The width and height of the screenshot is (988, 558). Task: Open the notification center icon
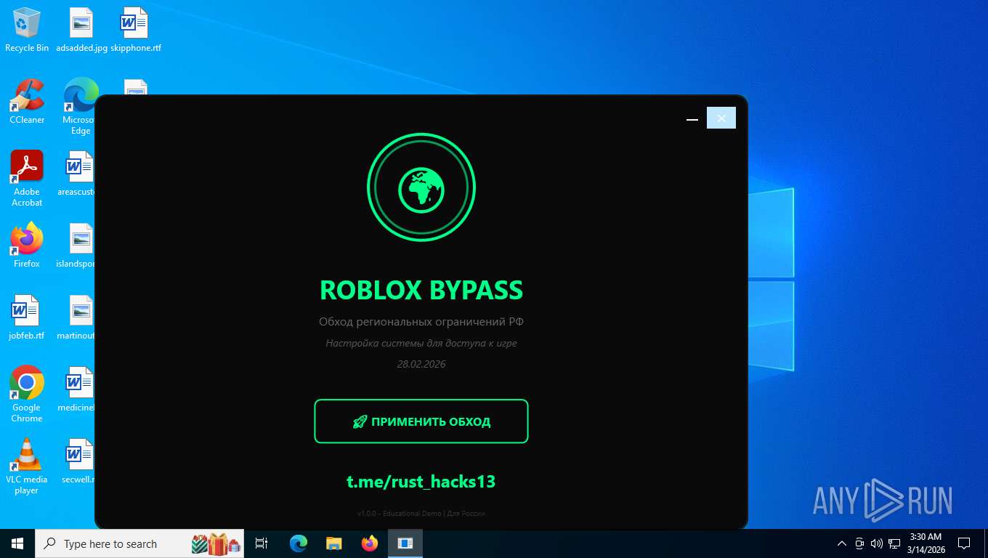pyautogui.click(x=964, y=543)
